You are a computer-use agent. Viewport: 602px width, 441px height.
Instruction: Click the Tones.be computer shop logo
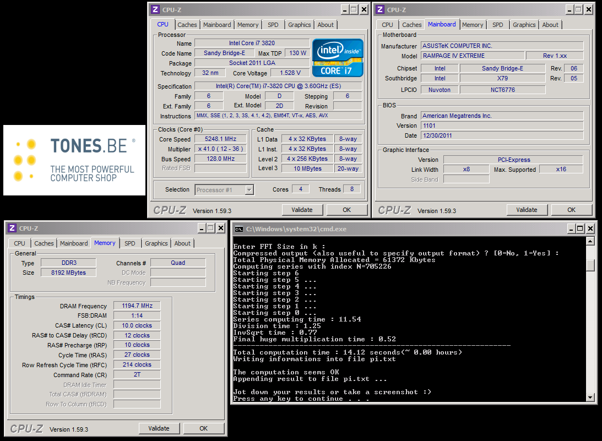74,160
